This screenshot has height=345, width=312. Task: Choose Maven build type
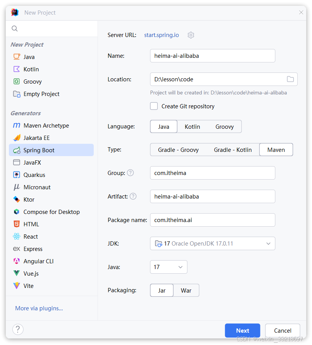click(276, 150)
